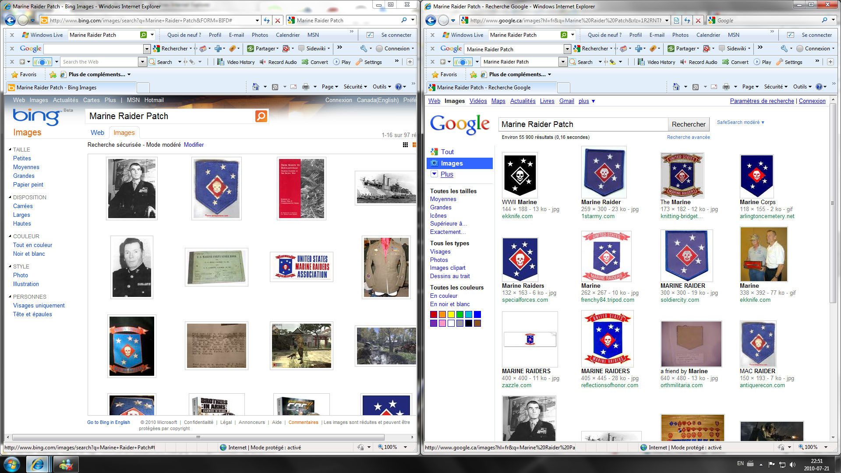This screenshot has height=473, width=841.
Task: Click Modifier next to Recherche sécurisée on Bing
Action: [194, 145]
